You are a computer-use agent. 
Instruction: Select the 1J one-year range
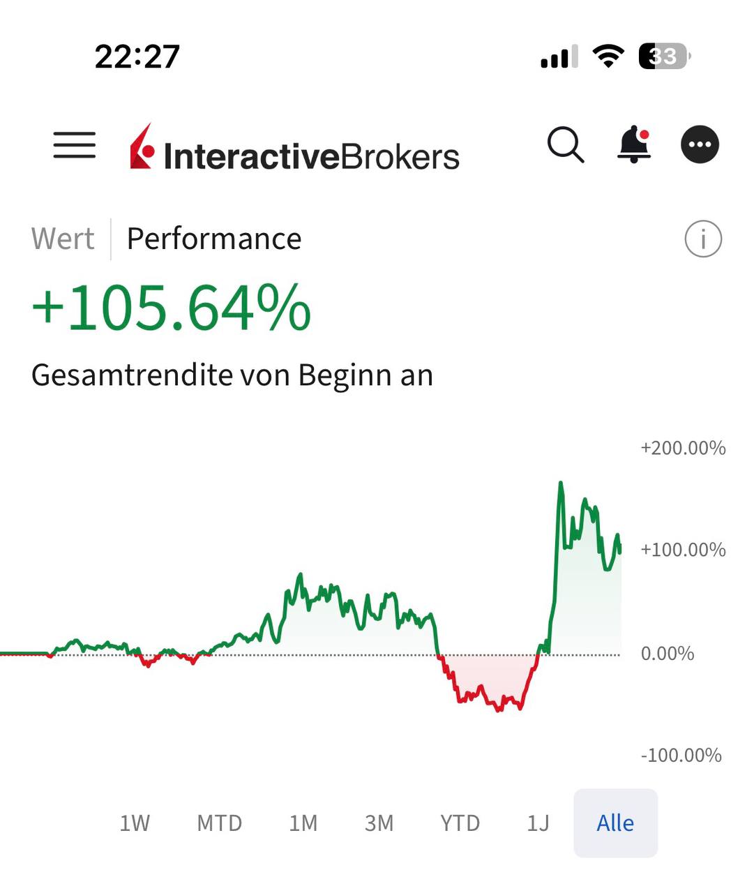coord(538,823)
